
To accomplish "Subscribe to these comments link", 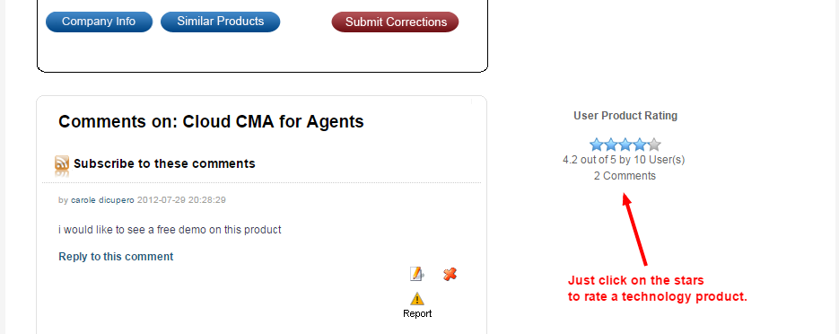I will (x=164, y=163).
